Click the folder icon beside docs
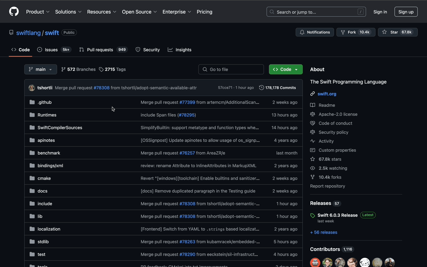The width and height of the screenshot is (427, 267). [32, 191]
